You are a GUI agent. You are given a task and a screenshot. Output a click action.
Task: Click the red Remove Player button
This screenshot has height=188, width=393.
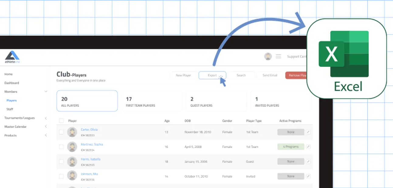(296, 75)
